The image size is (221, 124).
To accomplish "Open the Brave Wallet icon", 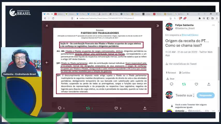I will pyautogui.click(x=212, y=18).
